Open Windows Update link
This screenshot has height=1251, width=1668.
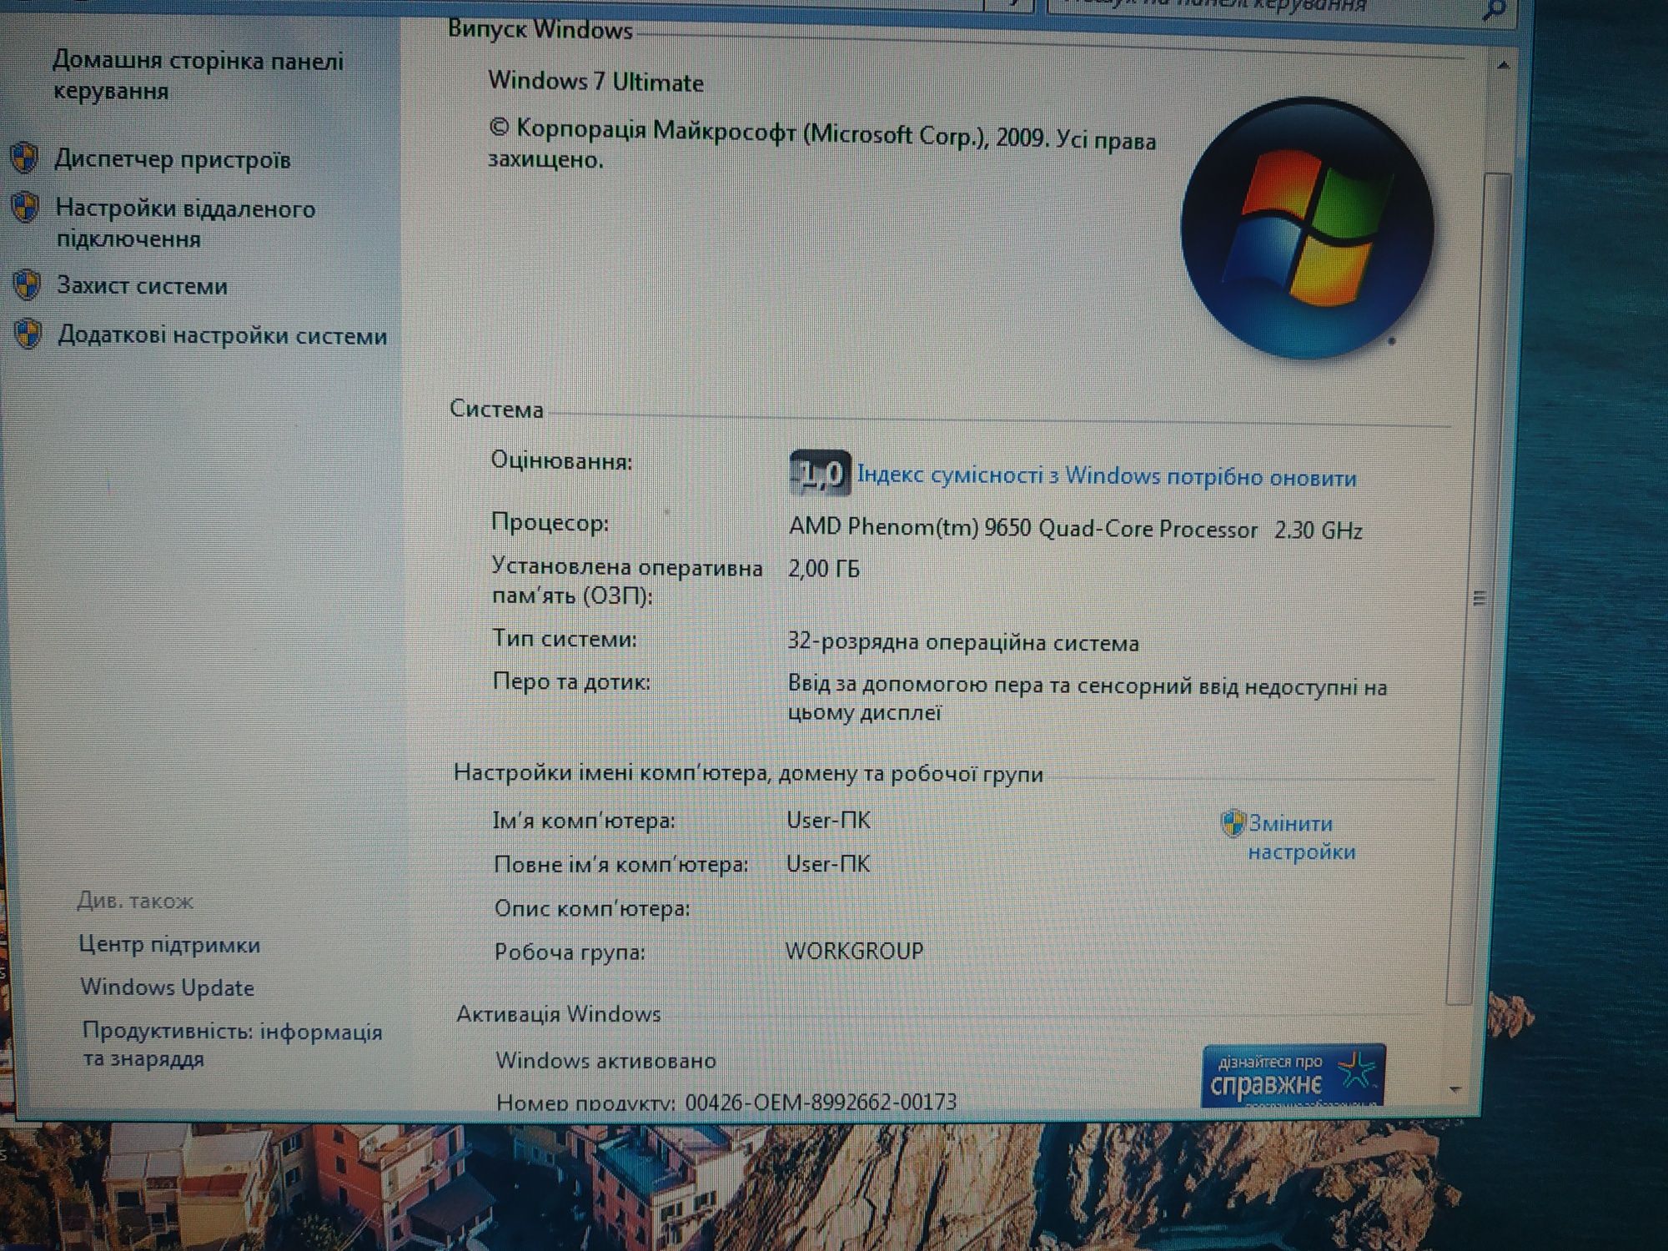click(x=167, y=987)
